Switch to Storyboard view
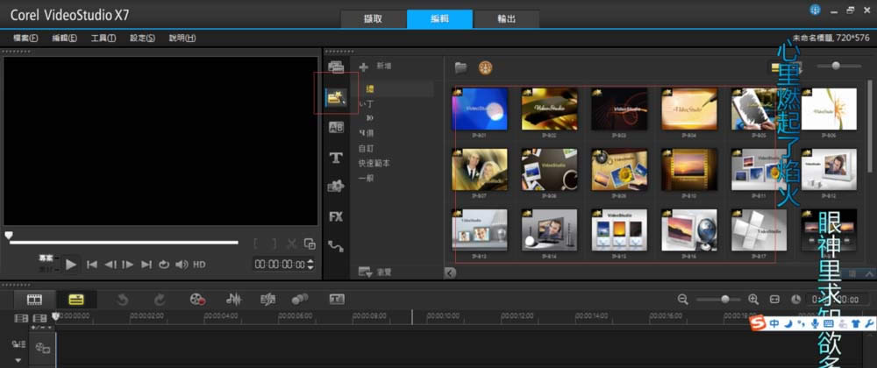The height and width of the screenshot is (368, 877). pyautogui.click(x=34, y=300)
